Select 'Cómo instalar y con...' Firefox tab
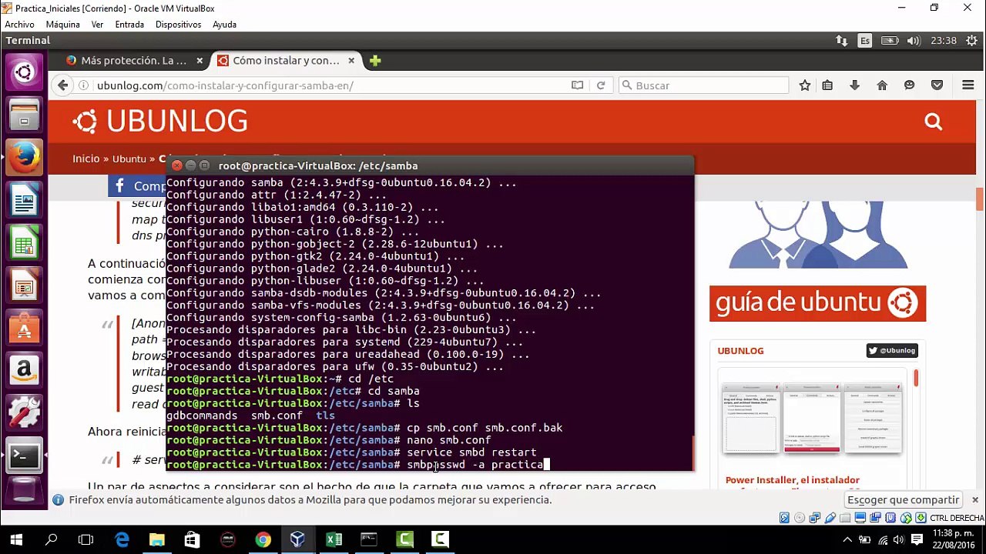This screenshot has height=554, width=986. tap(286, 61)
